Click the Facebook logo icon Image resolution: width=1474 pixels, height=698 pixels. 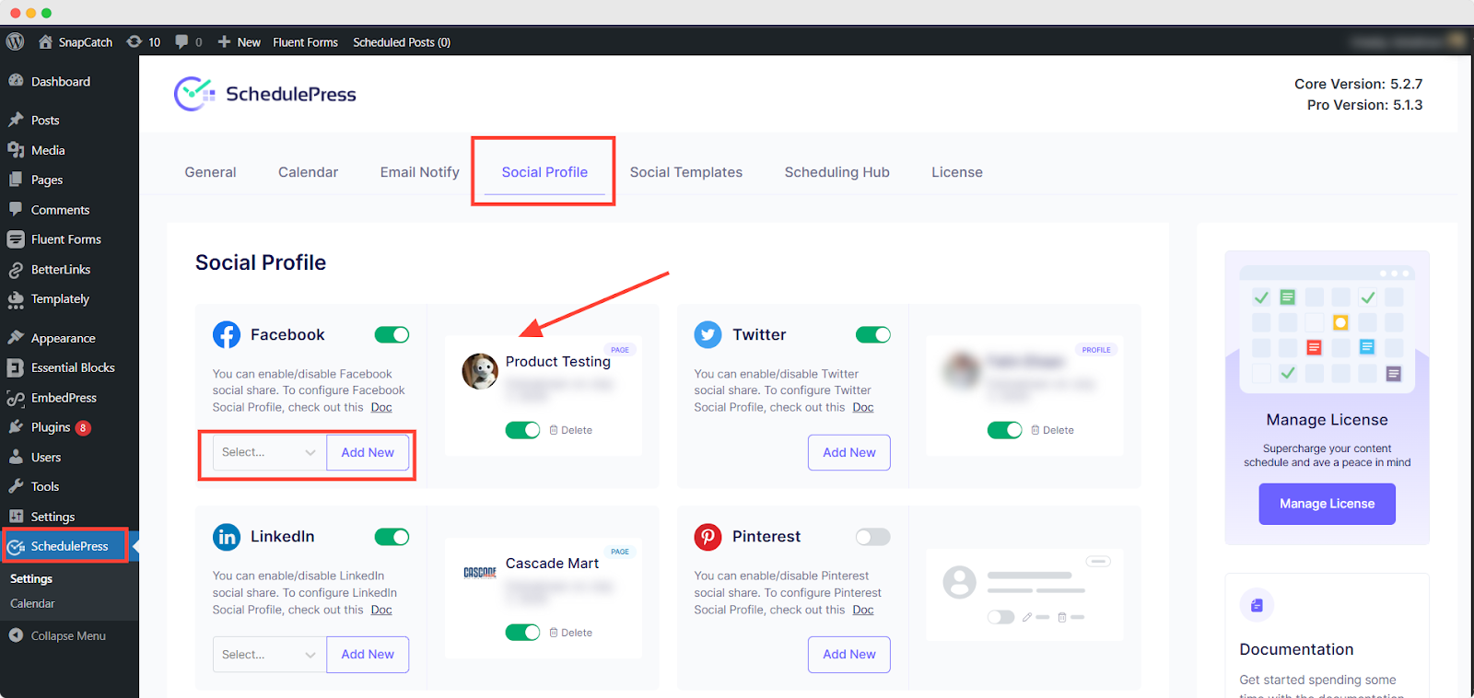pyautogui.click(x=227, y=335)
